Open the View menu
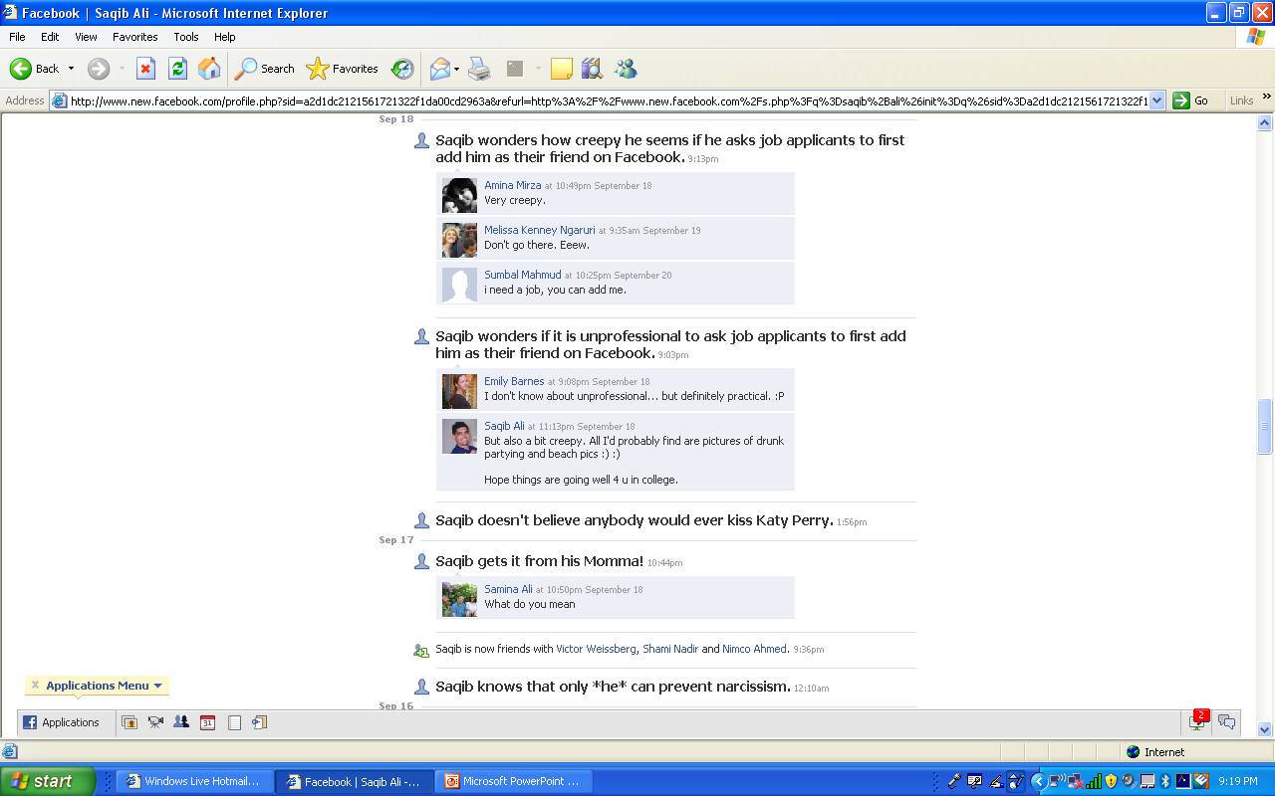Screen dimensions: 1275x796 pyautogui.click(x=86, y=37)
